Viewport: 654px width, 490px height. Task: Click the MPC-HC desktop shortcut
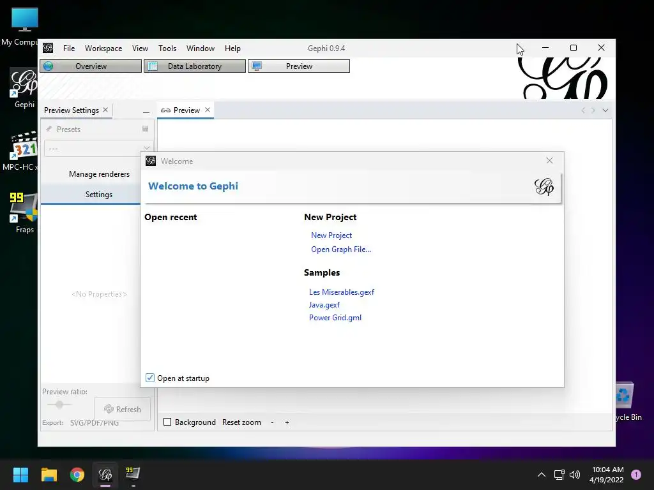[x=23, y=150]
